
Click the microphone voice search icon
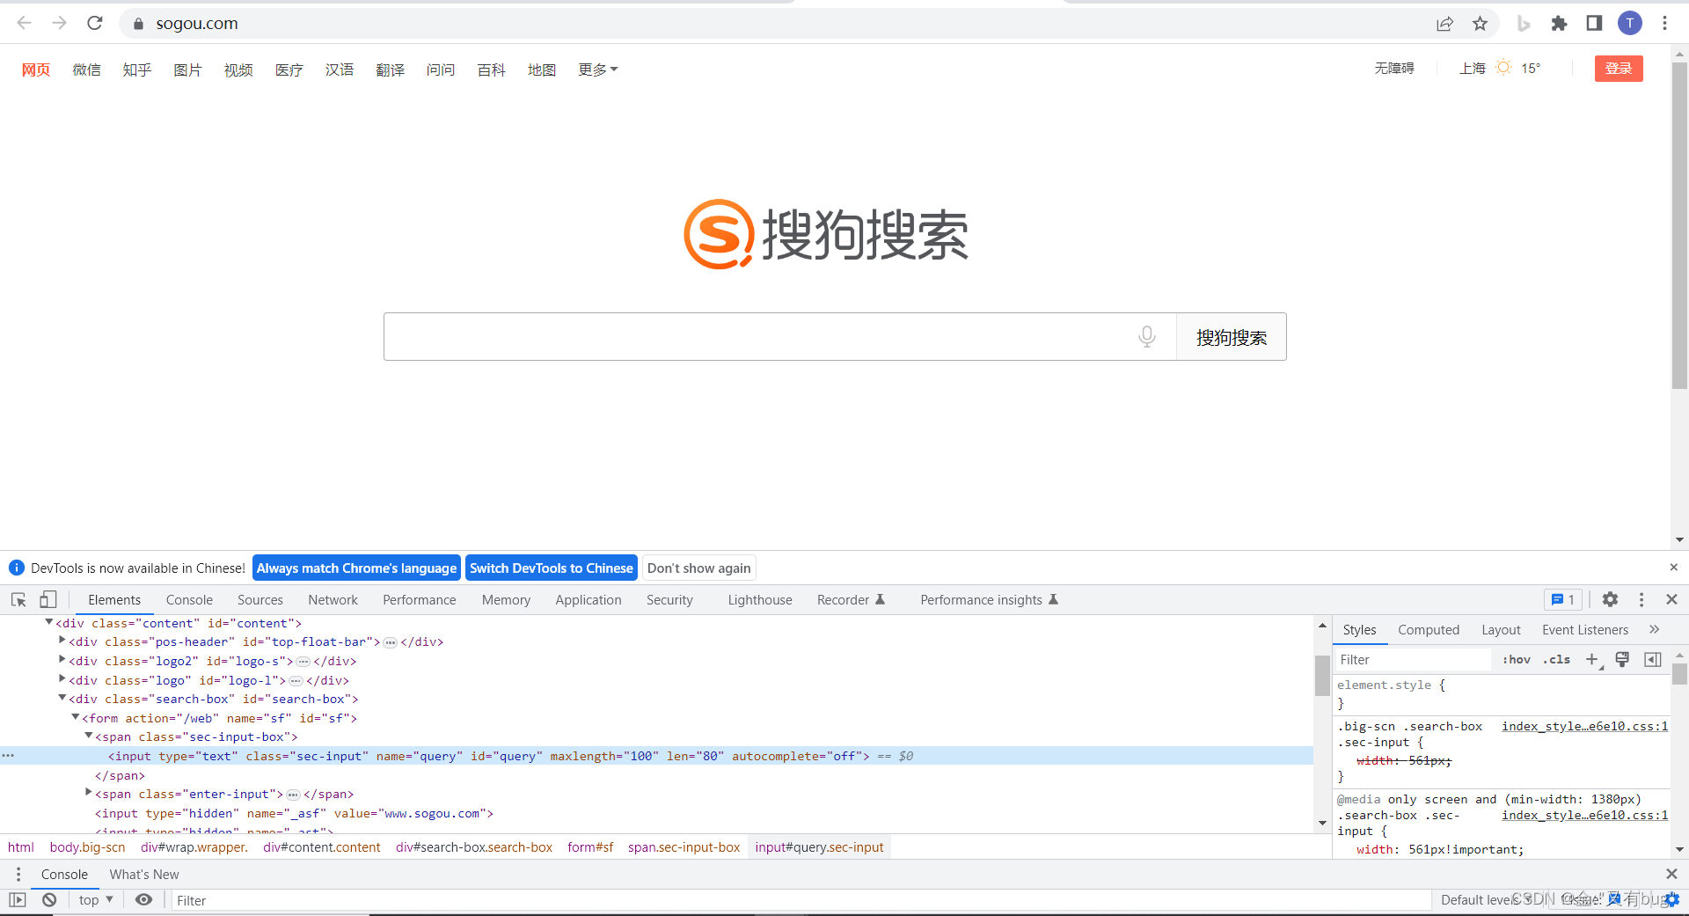pos(1147,336)
